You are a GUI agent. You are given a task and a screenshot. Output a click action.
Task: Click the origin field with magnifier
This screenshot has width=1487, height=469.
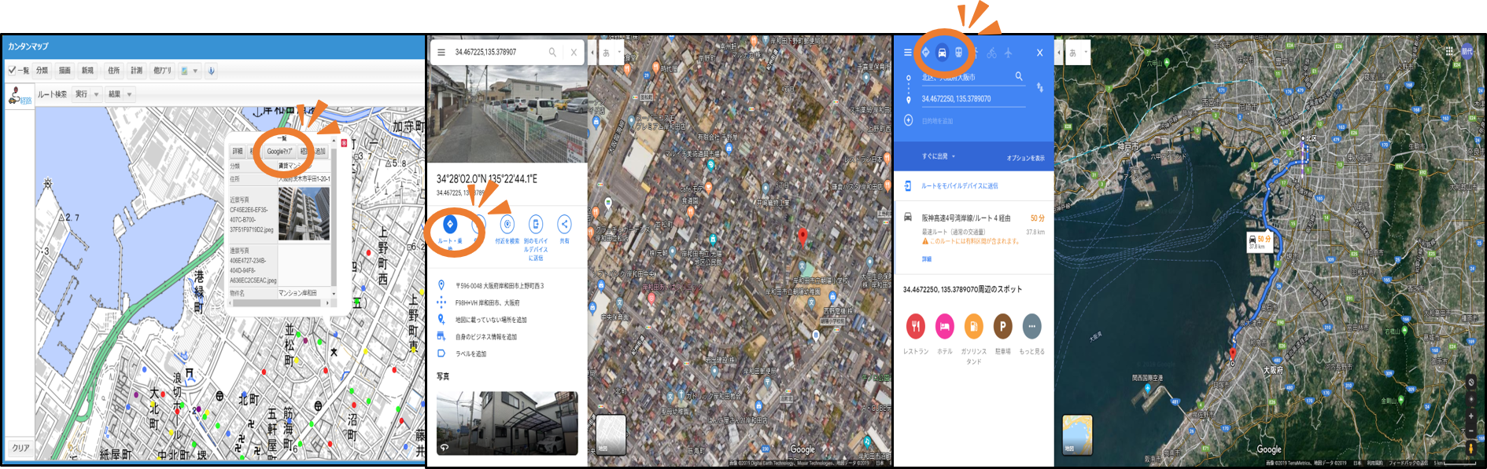[x=973, y=77]
